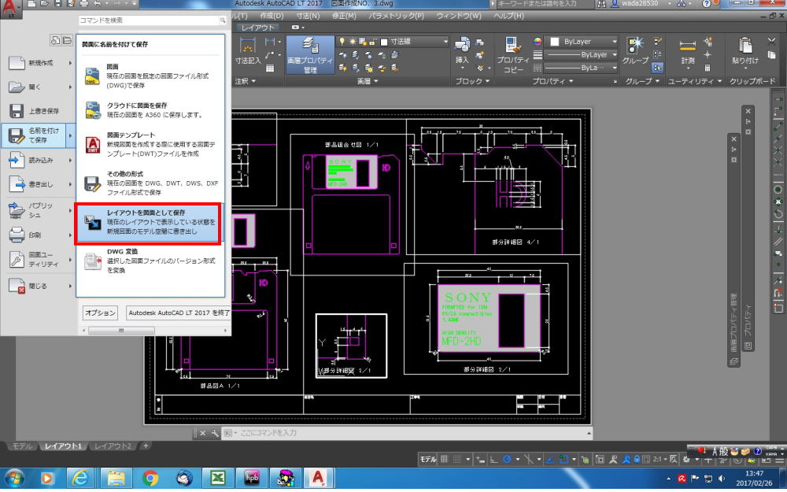Image resolution: width=787 pixels, height=492 pixels.
Task: Select 図面 save as DWG option
Action: 150,76
